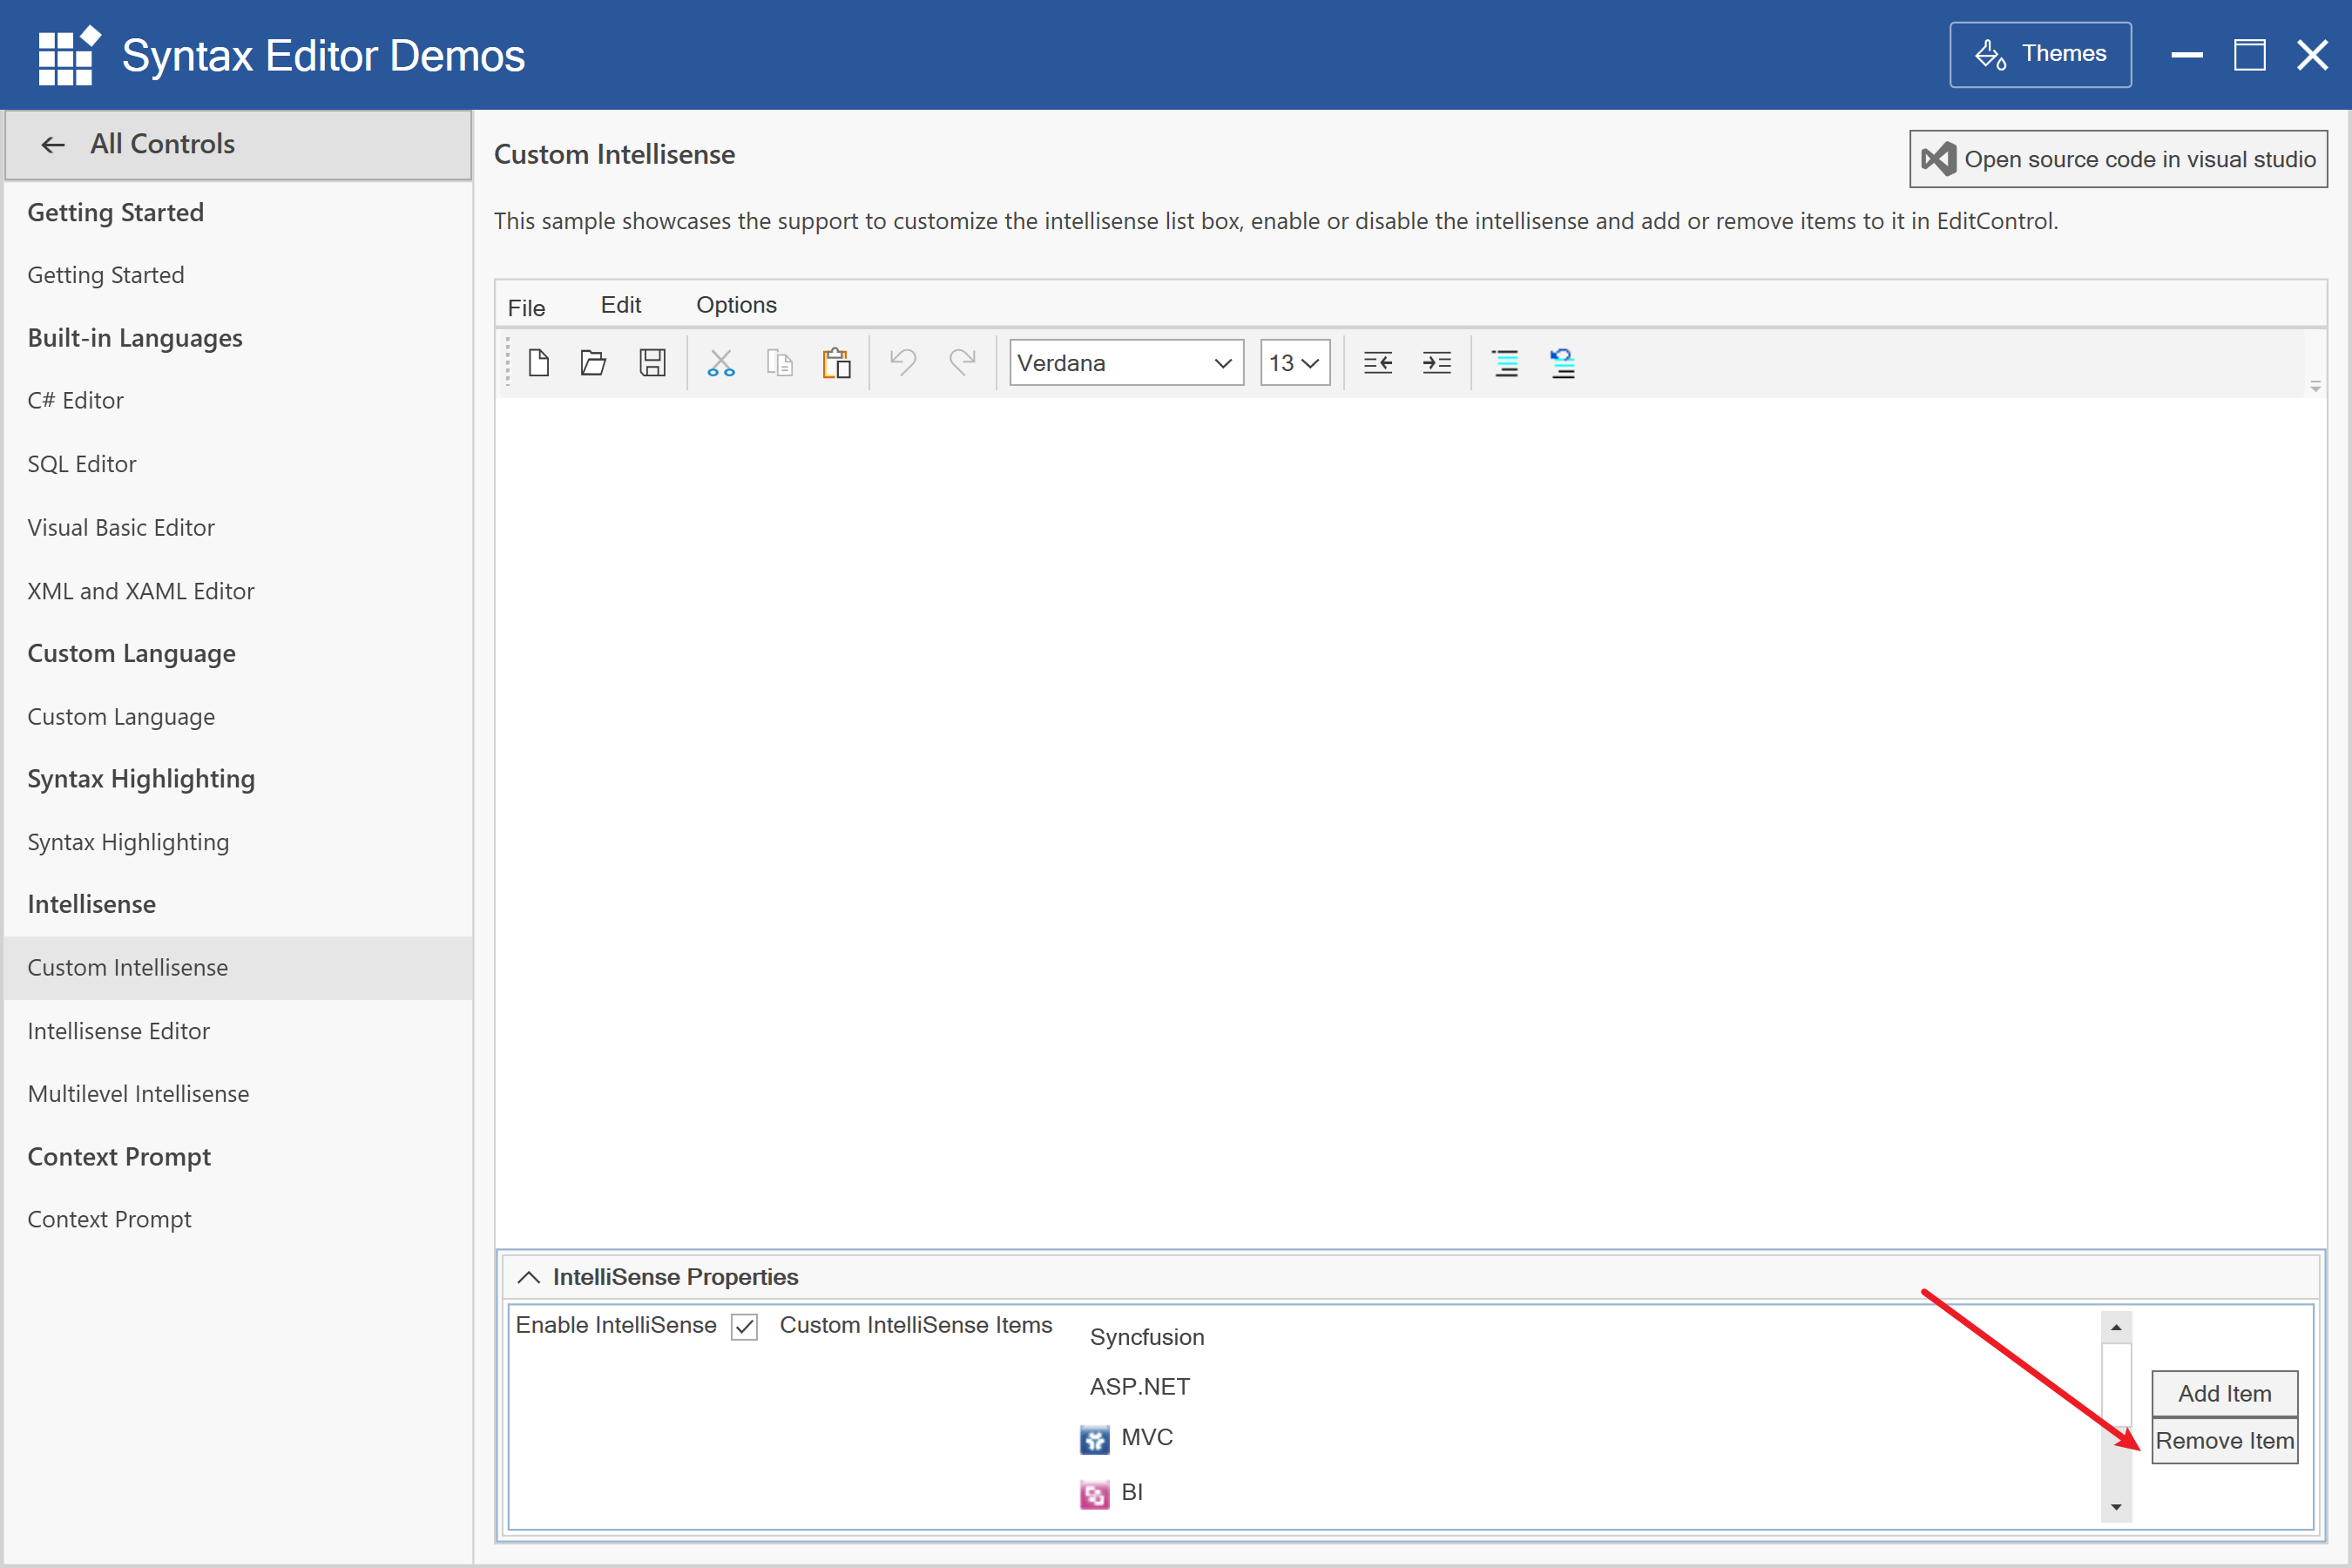Click the items list scroll-up arrow
The height and width of the screenshot is (1568, 2352).
(2116, 1328)
